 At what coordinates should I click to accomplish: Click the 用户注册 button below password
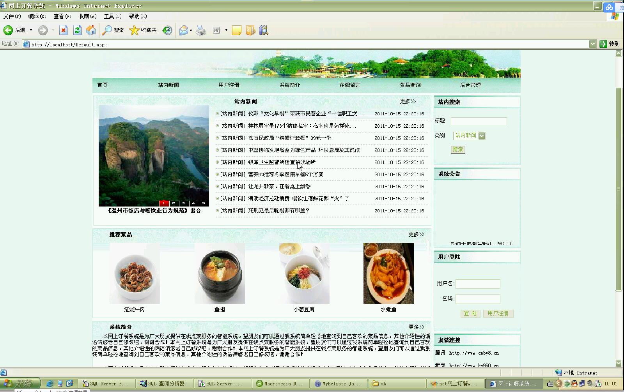pos(498,313)
